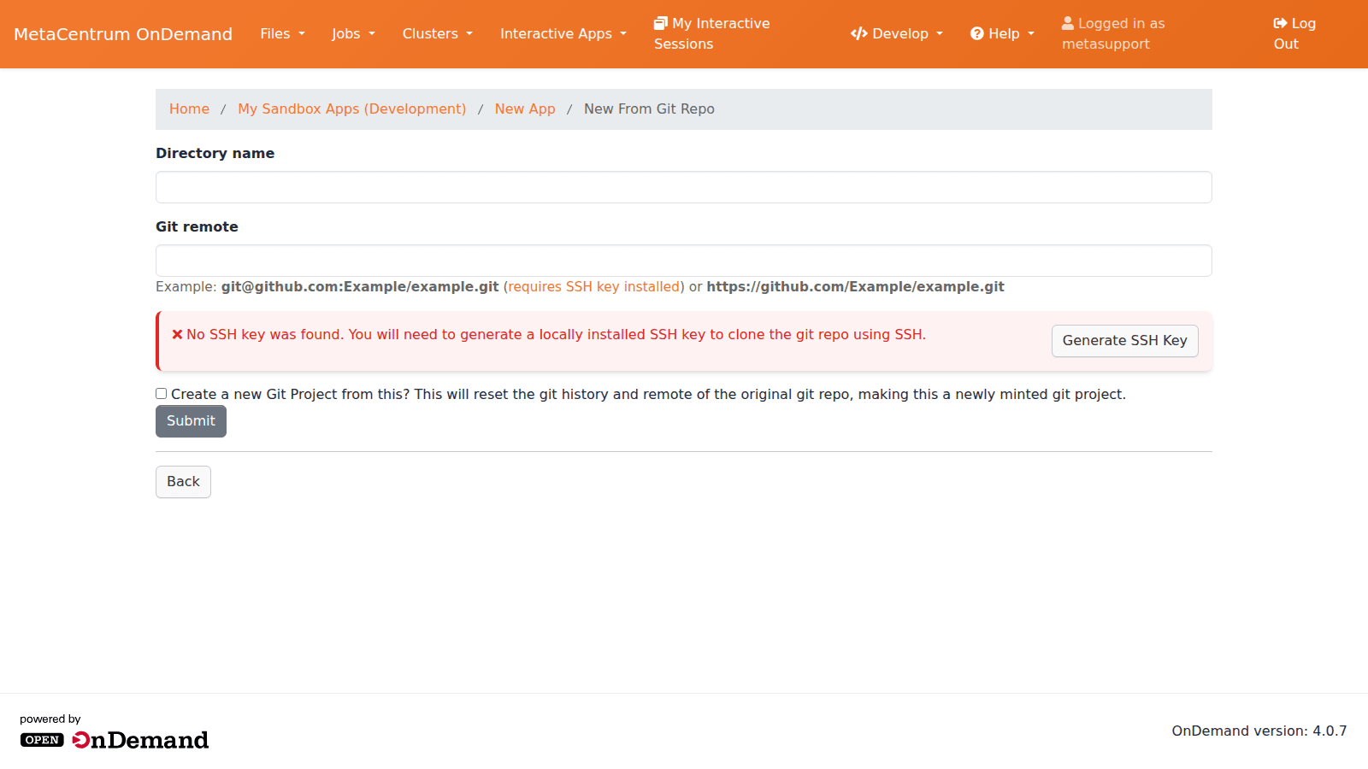The image size is (1368, 769).
Task: Open the Jobs dropdown menu
Action: point(353,33)
